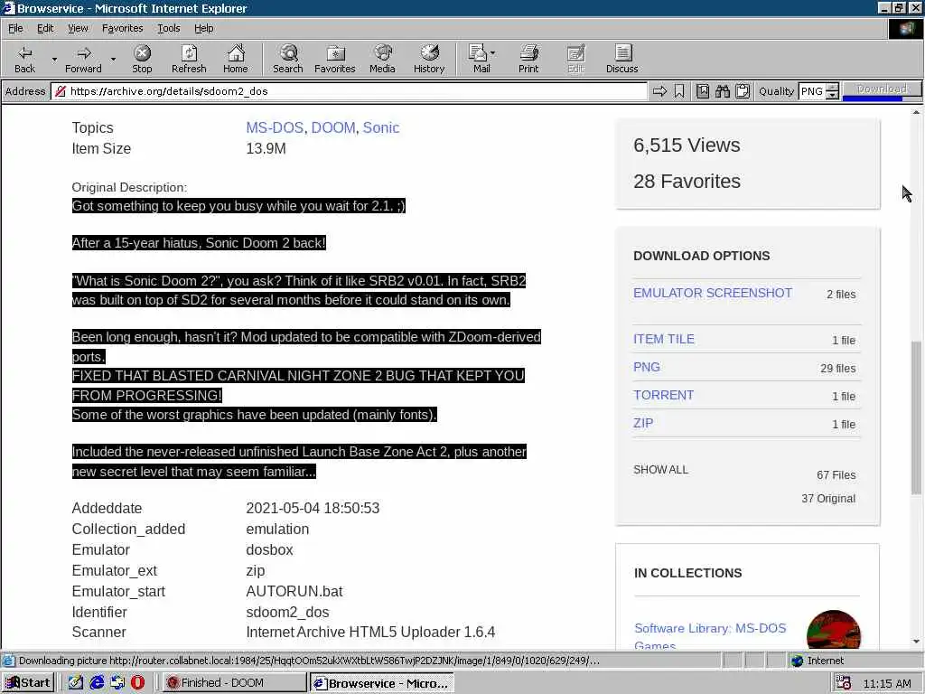Open ITEM TILE download option

point(664,340)
